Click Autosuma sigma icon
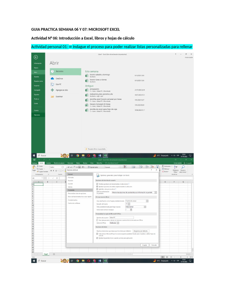This screenshot has width=225, height=301. [163, 166]
